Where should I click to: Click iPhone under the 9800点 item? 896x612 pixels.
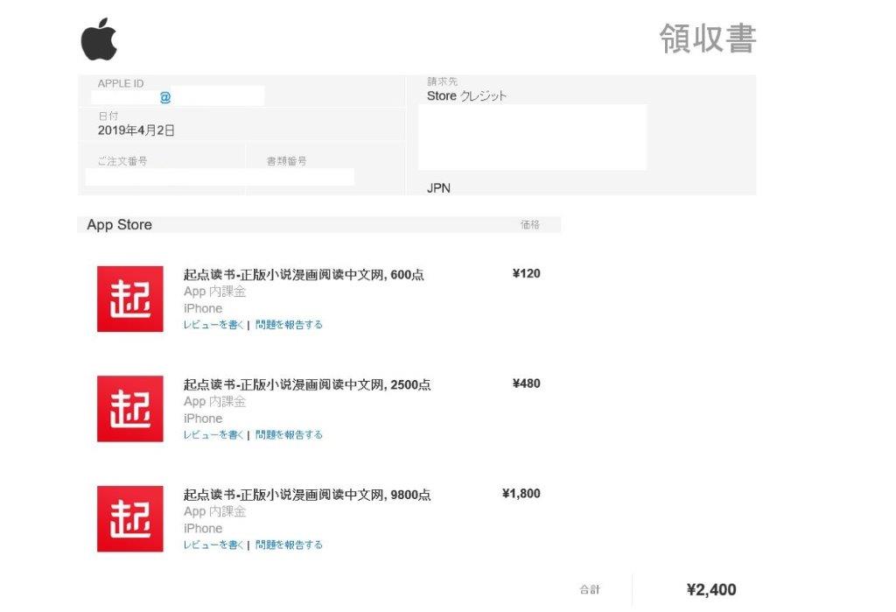(203, 529)
